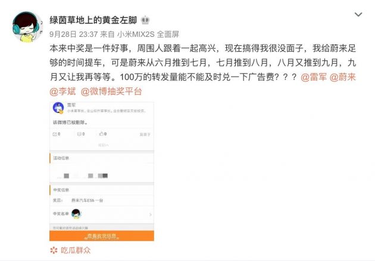Open the @李斌 mention

pos(62,92)
